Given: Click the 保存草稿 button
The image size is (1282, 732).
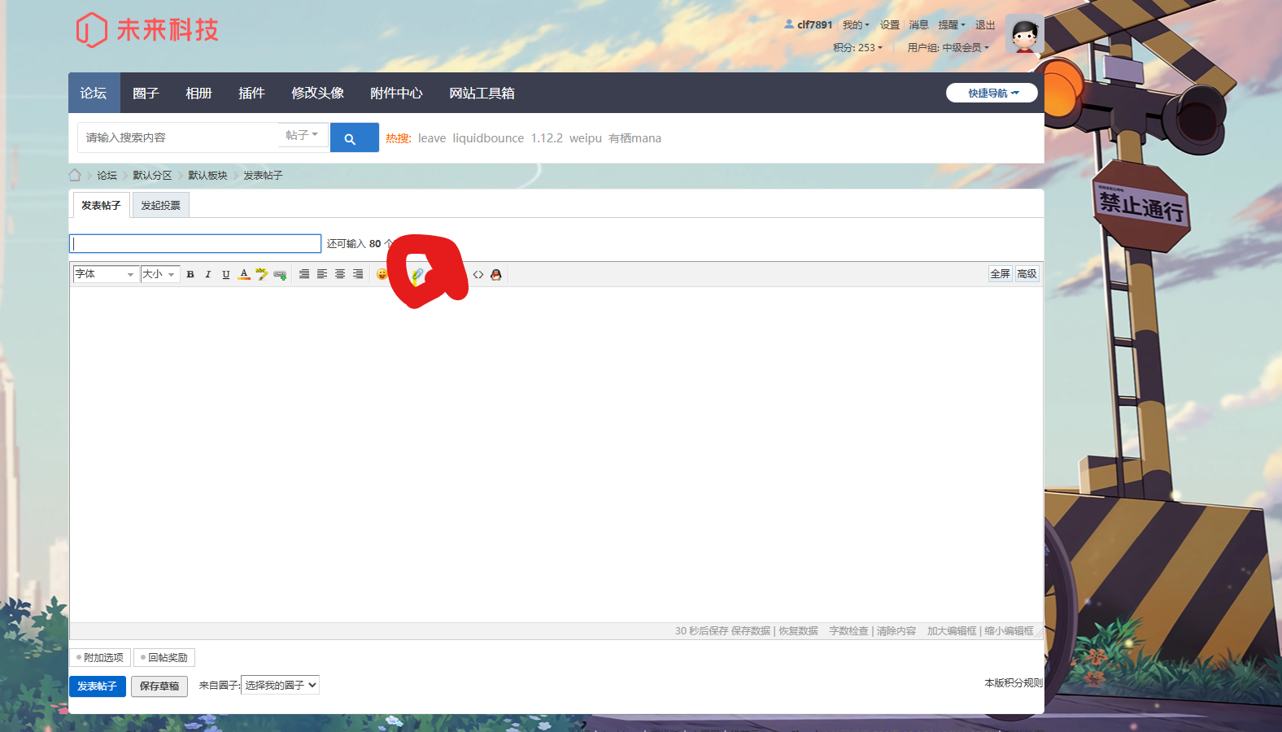Looking at the screenshot, I should click(x=159, y=686).
